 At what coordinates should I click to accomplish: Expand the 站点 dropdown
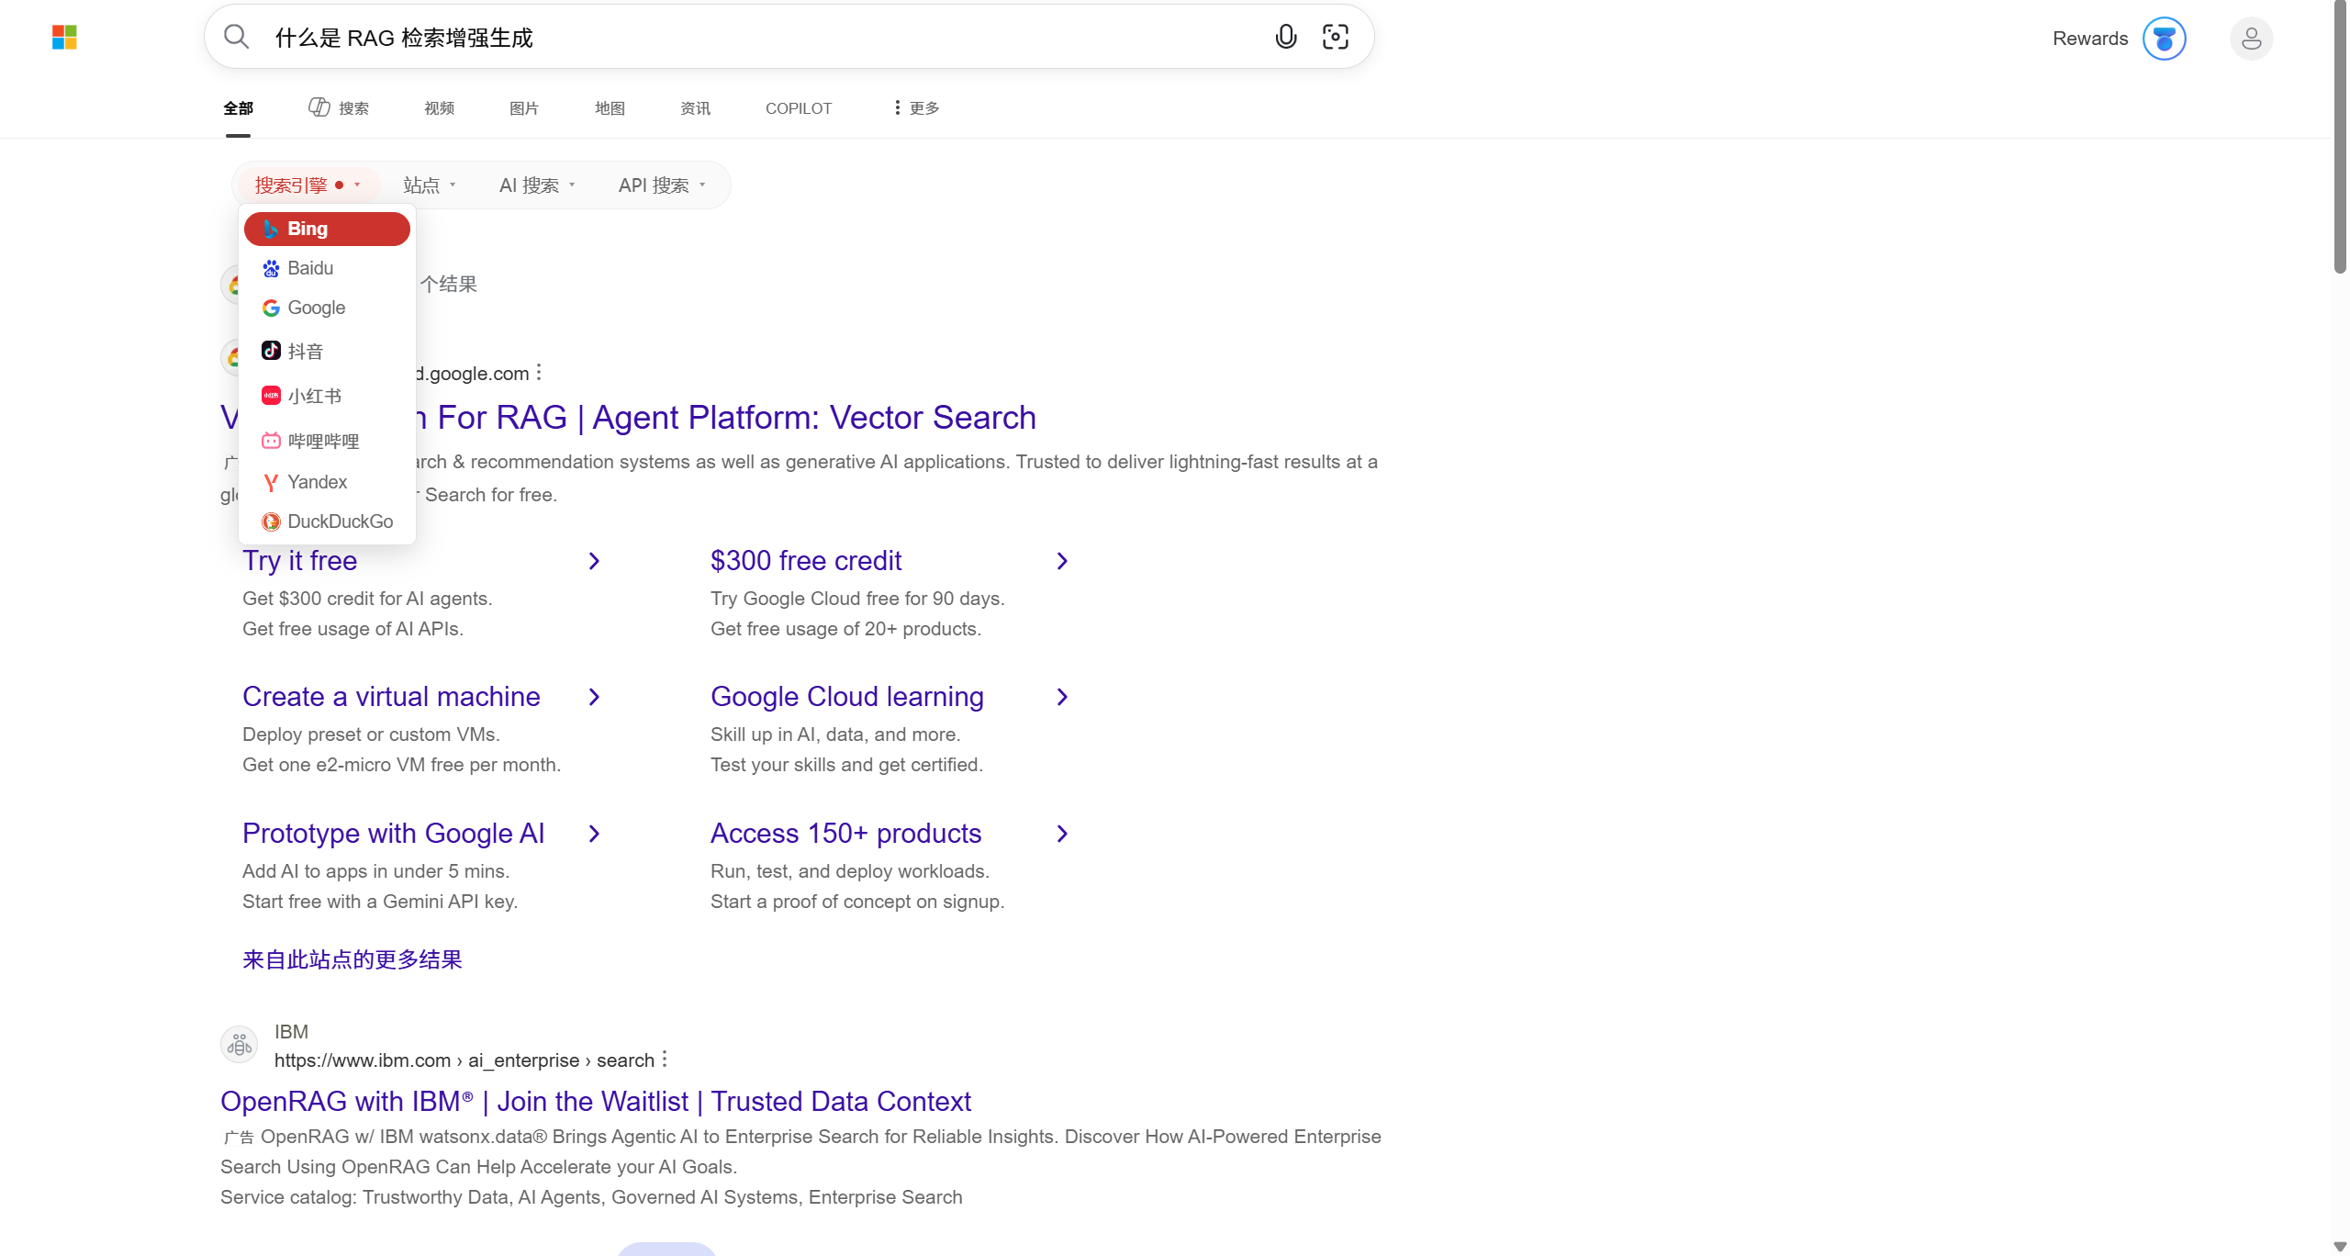(429, 185)
